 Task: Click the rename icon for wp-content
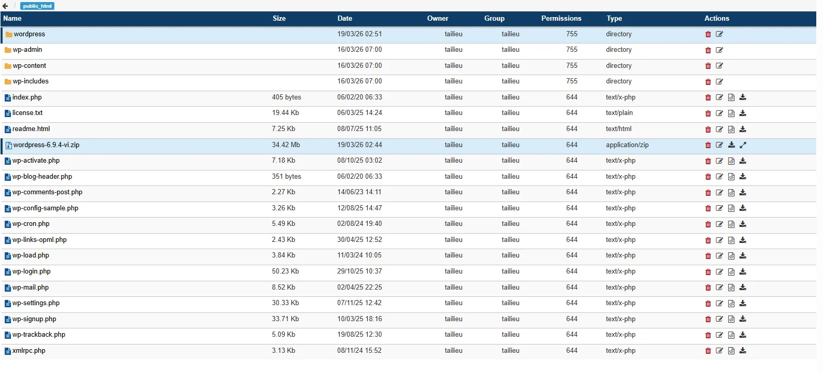click(x=719, y=66)
